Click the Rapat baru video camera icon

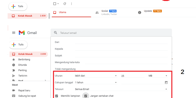[14, 90]
